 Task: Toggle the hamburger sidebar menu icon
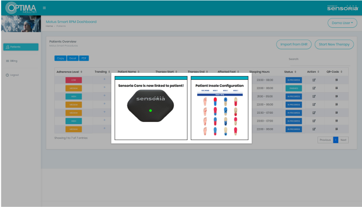[x=45, y=8]
